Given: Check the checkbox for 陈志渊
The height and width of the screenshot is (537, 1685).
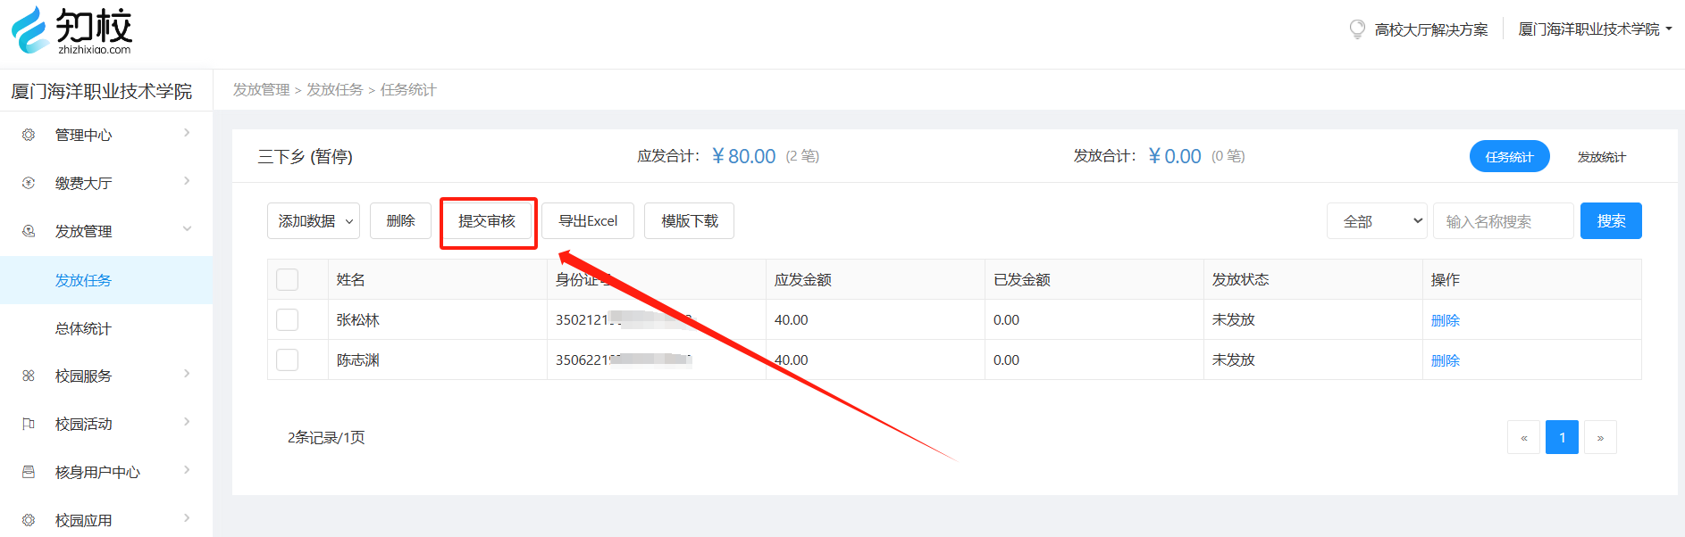Looking at the screenshot, I should coord(287,360).
